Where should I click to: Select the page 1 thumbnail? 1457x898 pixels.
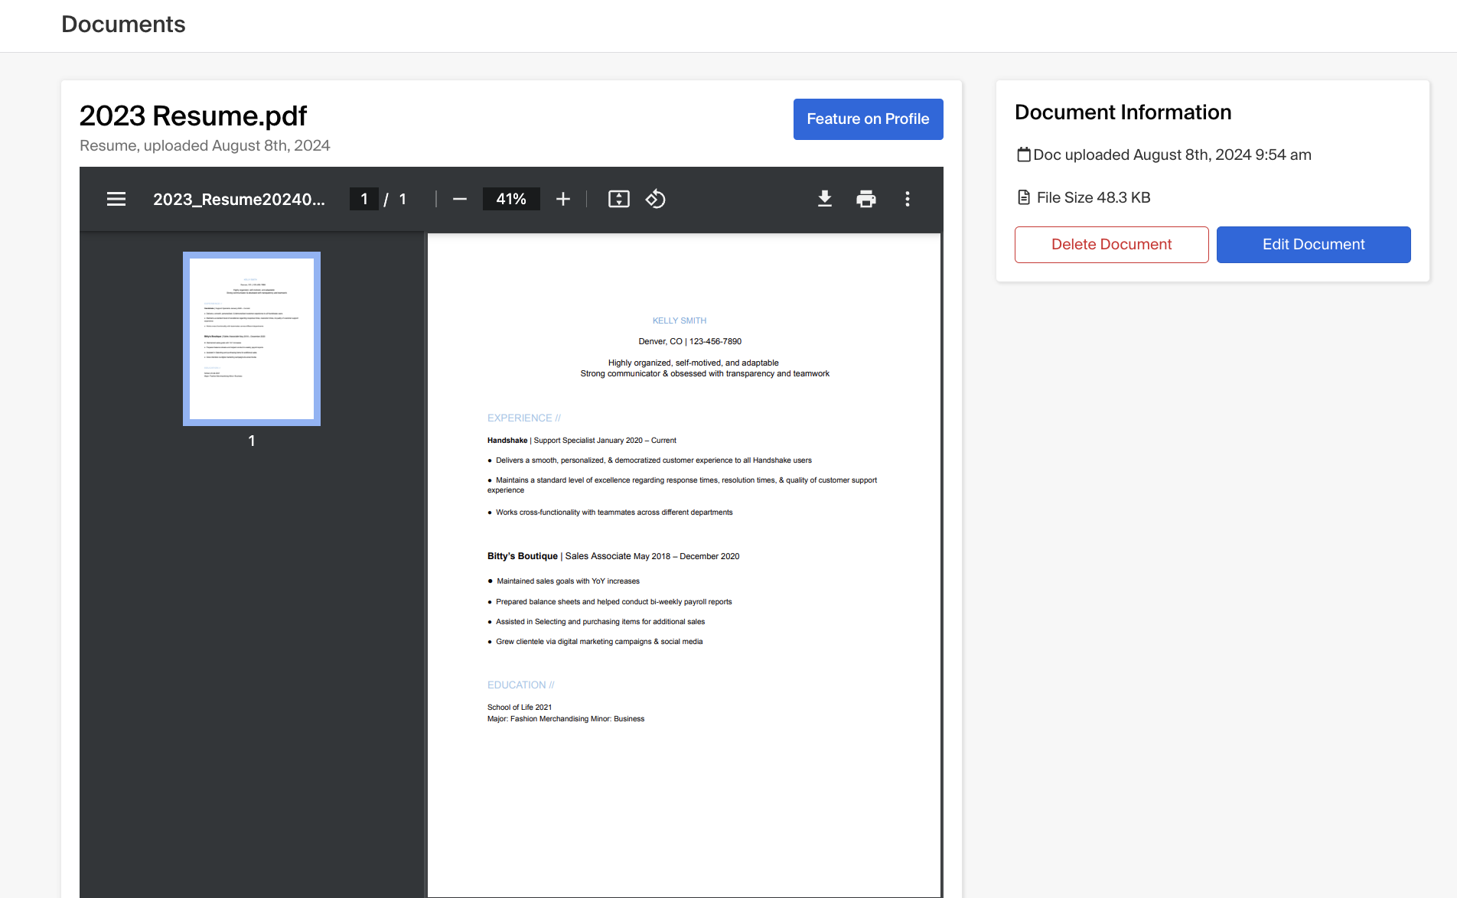[251, 339]
